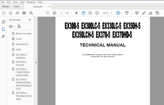The image size is (164, 105).
Task: Switch to the Tools tab
Action: pyautogui.click(x=16, y=7)
